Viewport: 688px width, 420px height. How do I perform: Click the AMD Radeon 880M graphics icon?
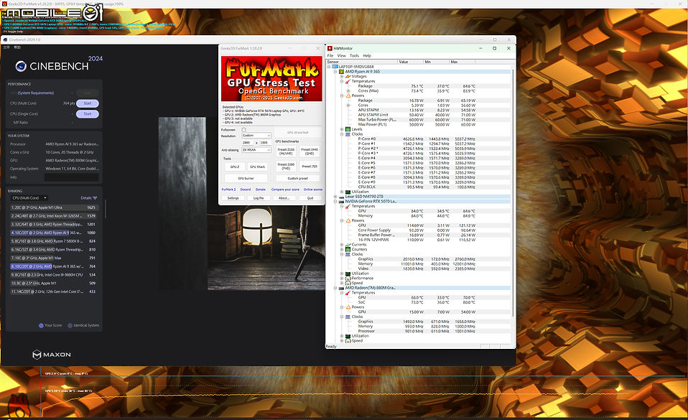tap(341, 288)
